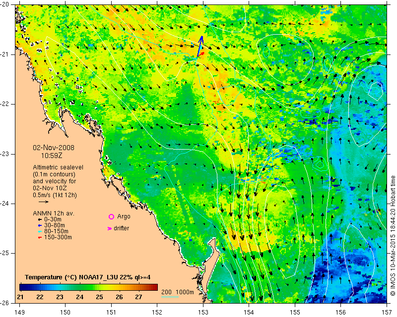
Task: Click the '(0.1m contours)' text
Action: point(54,174)
